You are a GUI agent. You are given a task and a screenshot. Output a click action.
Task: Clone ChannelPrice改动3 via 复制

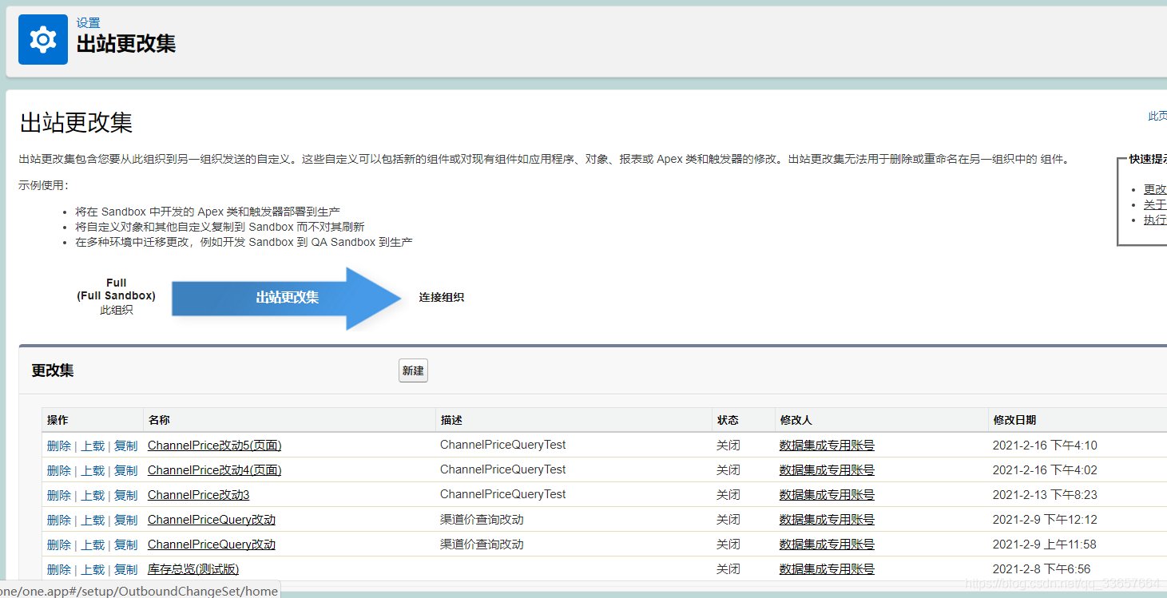(126, 495)
